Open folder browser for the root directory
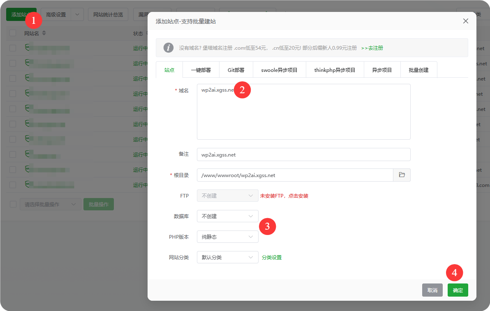Screen dimensions: 490x311 point(402,175)
